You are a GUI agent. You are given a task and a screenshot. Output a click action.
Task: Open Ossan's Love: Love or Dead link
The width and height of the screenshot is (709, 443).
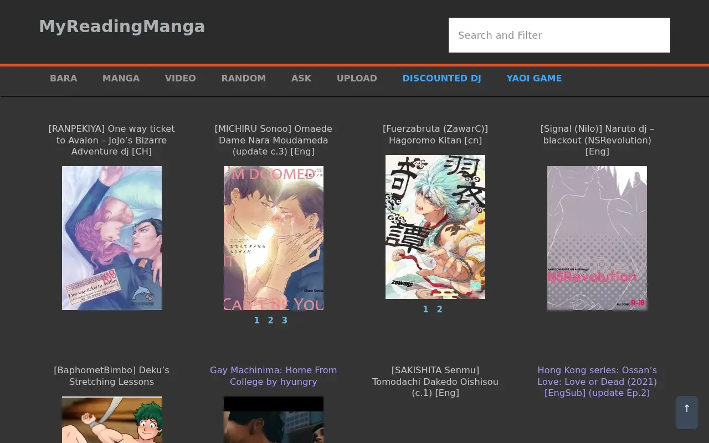tap(597, 382)
